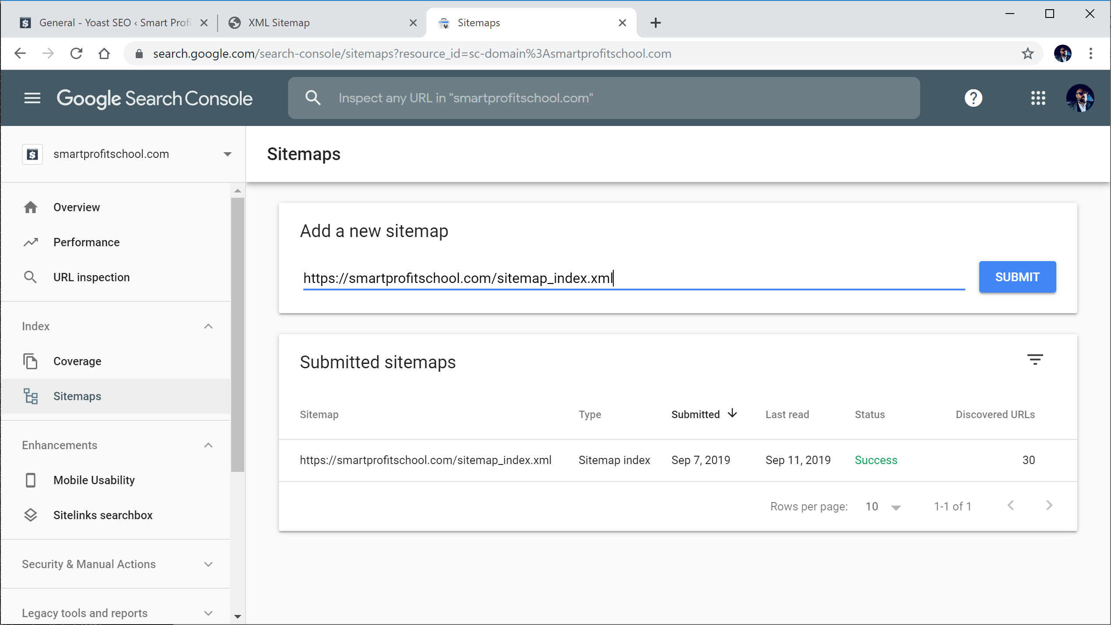Open the Coverage report
The image size is (1111, 625).
pos(116,361)
